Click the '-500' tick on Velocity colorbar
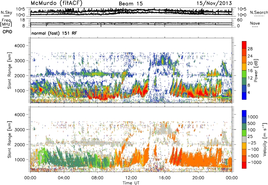Viewport: 268px width, 185px height. click(x=253, y=156)
